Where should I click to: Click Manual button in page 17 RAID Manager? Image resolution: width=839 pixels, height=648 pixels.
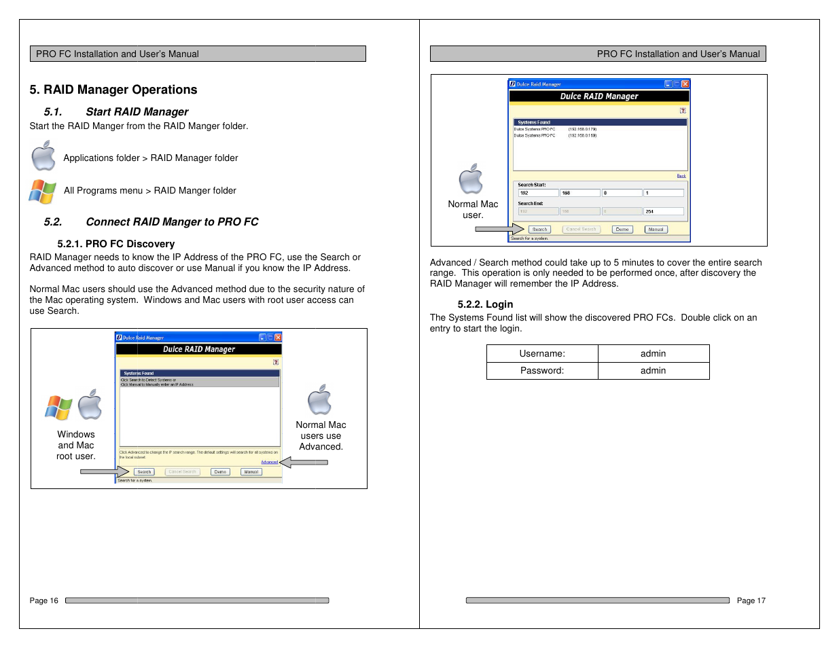pyautogui.click(x=656, y=229)
